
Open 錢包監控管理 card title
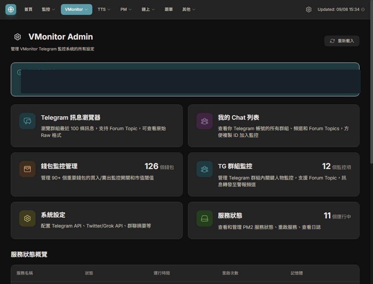click(59, 166)
